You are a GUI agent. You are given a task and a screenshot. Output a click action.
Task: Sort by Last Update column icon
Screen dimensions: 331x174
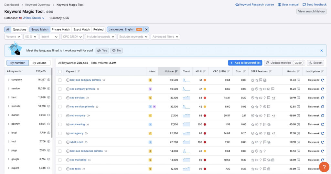pos(322,71)
